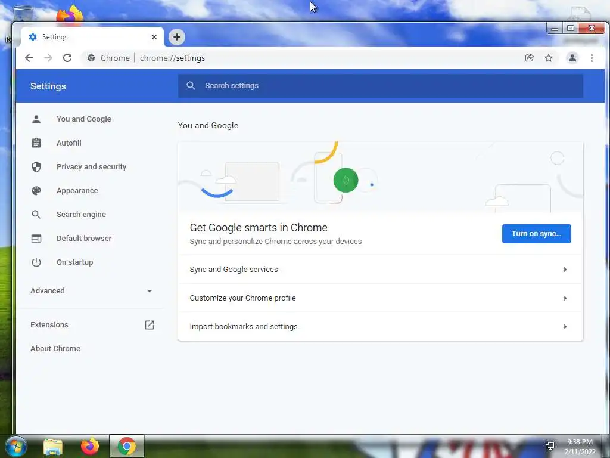
Task: Open the Chrome three-dot menu
Action: click(x=592, y=58)
